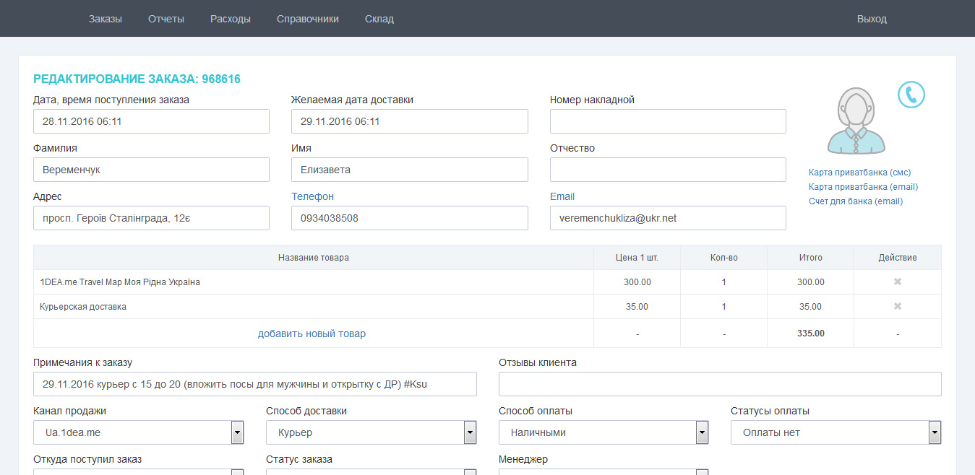Image resolution: width=975 pixels, height=475 pixels.
Task: Expand the Статусы оплаты dropdown
Action: 935,432
